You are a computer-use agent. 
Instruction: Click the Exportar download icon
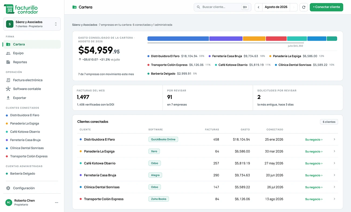8,98
